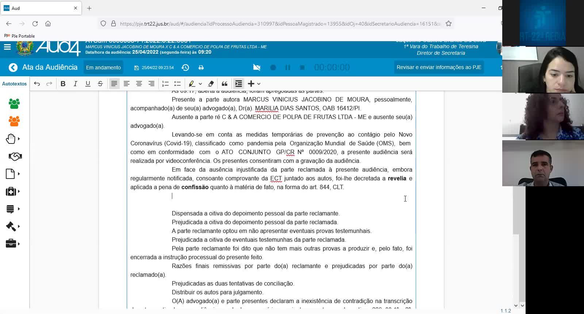The width and height of the screenshot is (584, 314).
Task: Click the green people group icon
Action: (14, 104)
